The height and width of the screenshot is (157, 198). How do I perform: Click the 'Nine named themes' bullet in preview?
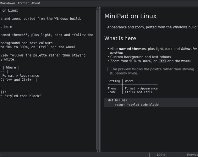click(x=152, y=51)
